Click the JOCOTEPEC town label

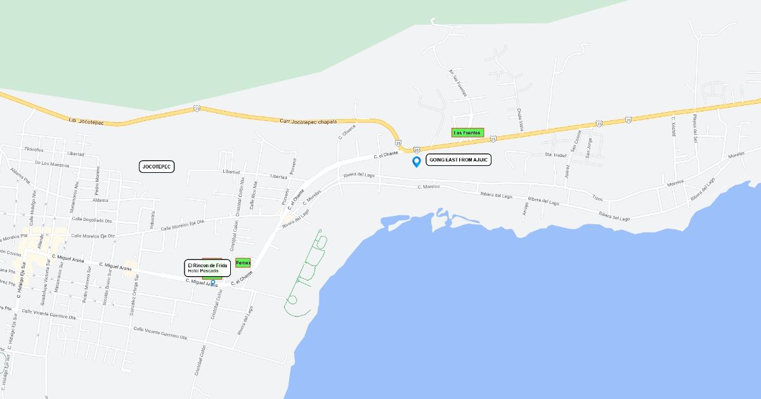pyautogui.click(x=157, y=167)
